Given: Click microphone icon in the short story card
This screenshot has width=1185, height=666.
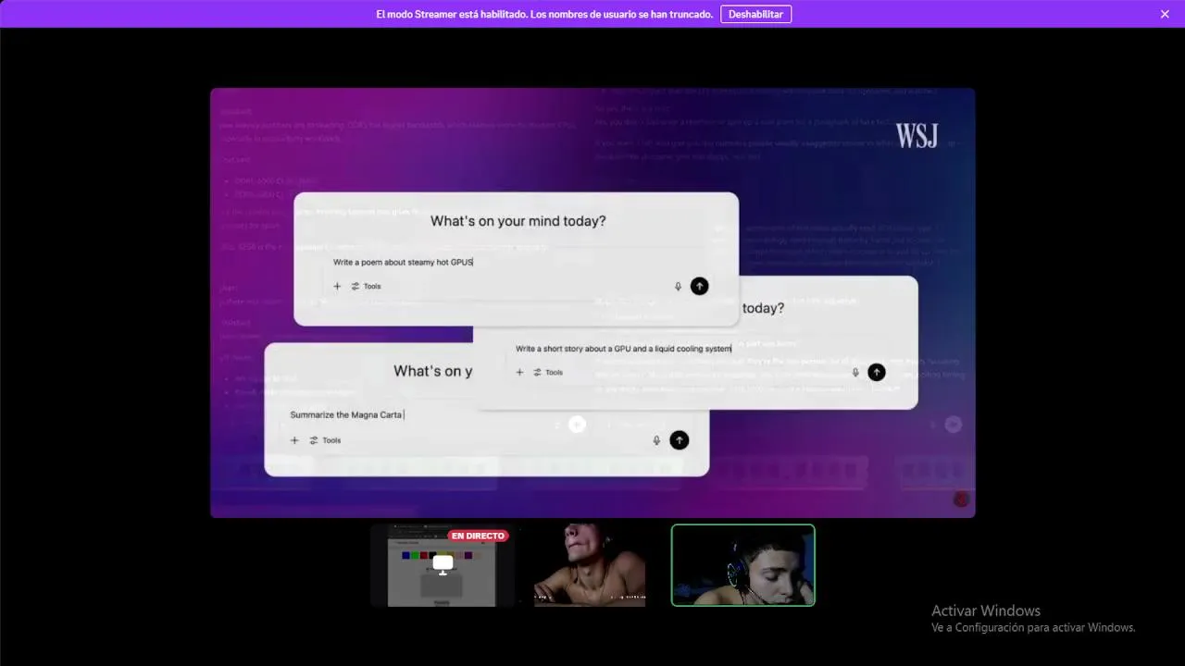Looking at the screenshot, I should (x=855, y=373).
